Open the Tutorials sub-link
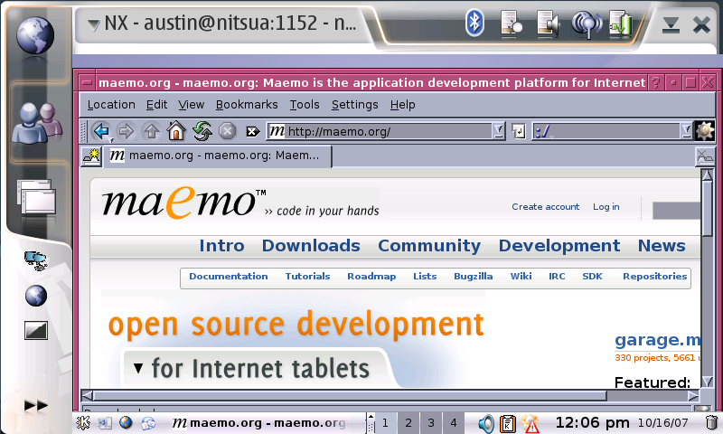This screenshot has width=723, height=434. tap(307, 277)
